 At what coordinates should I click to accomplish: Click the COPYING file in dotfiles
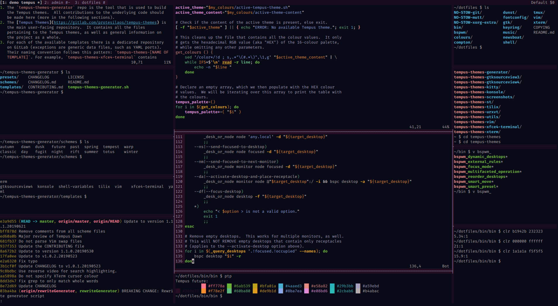(x=542, y=27)
